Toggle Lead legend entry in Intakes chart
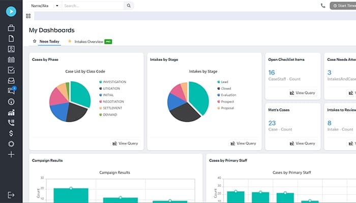 pyautogui.click(x=223, y=82)
